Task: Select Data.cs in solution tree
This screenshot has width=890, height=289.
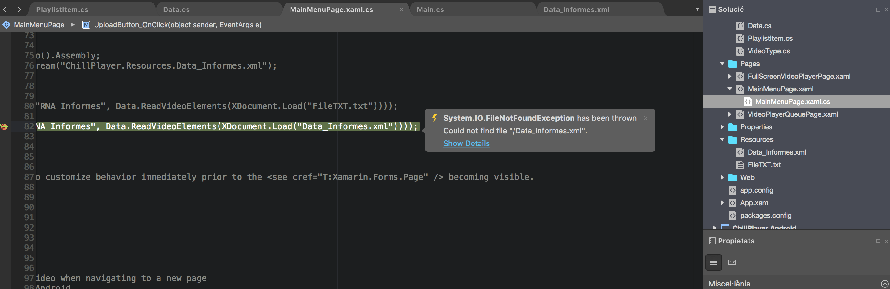Action: tap(759, 26)
